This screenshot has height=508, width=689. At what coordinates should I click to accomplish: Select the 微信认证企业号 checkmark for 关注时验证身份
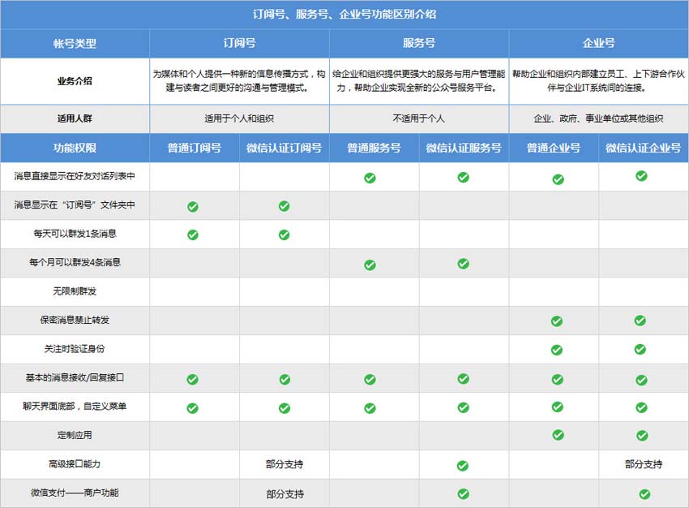pyautogui.click(x=643, y=350)
